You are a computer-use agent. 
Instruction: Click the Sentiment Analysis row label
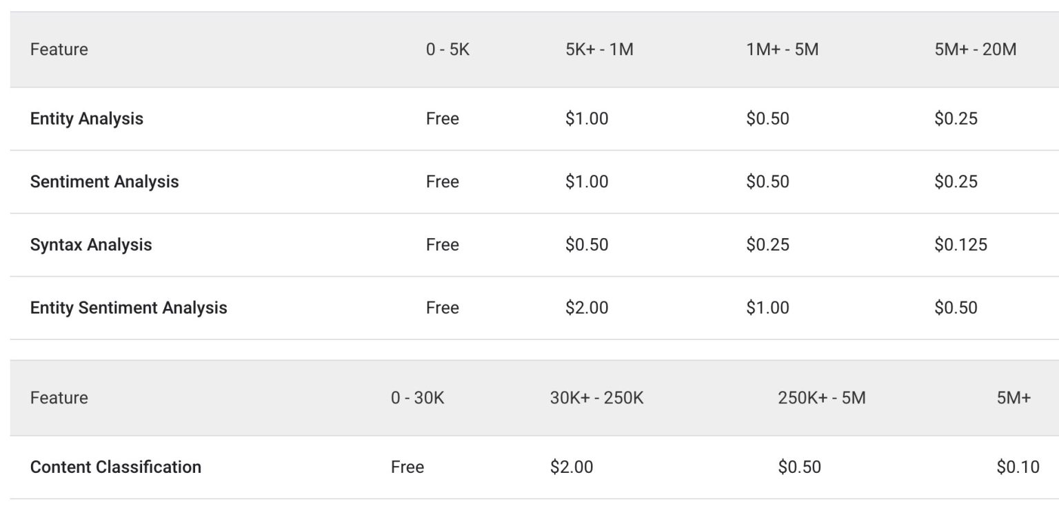104,182
